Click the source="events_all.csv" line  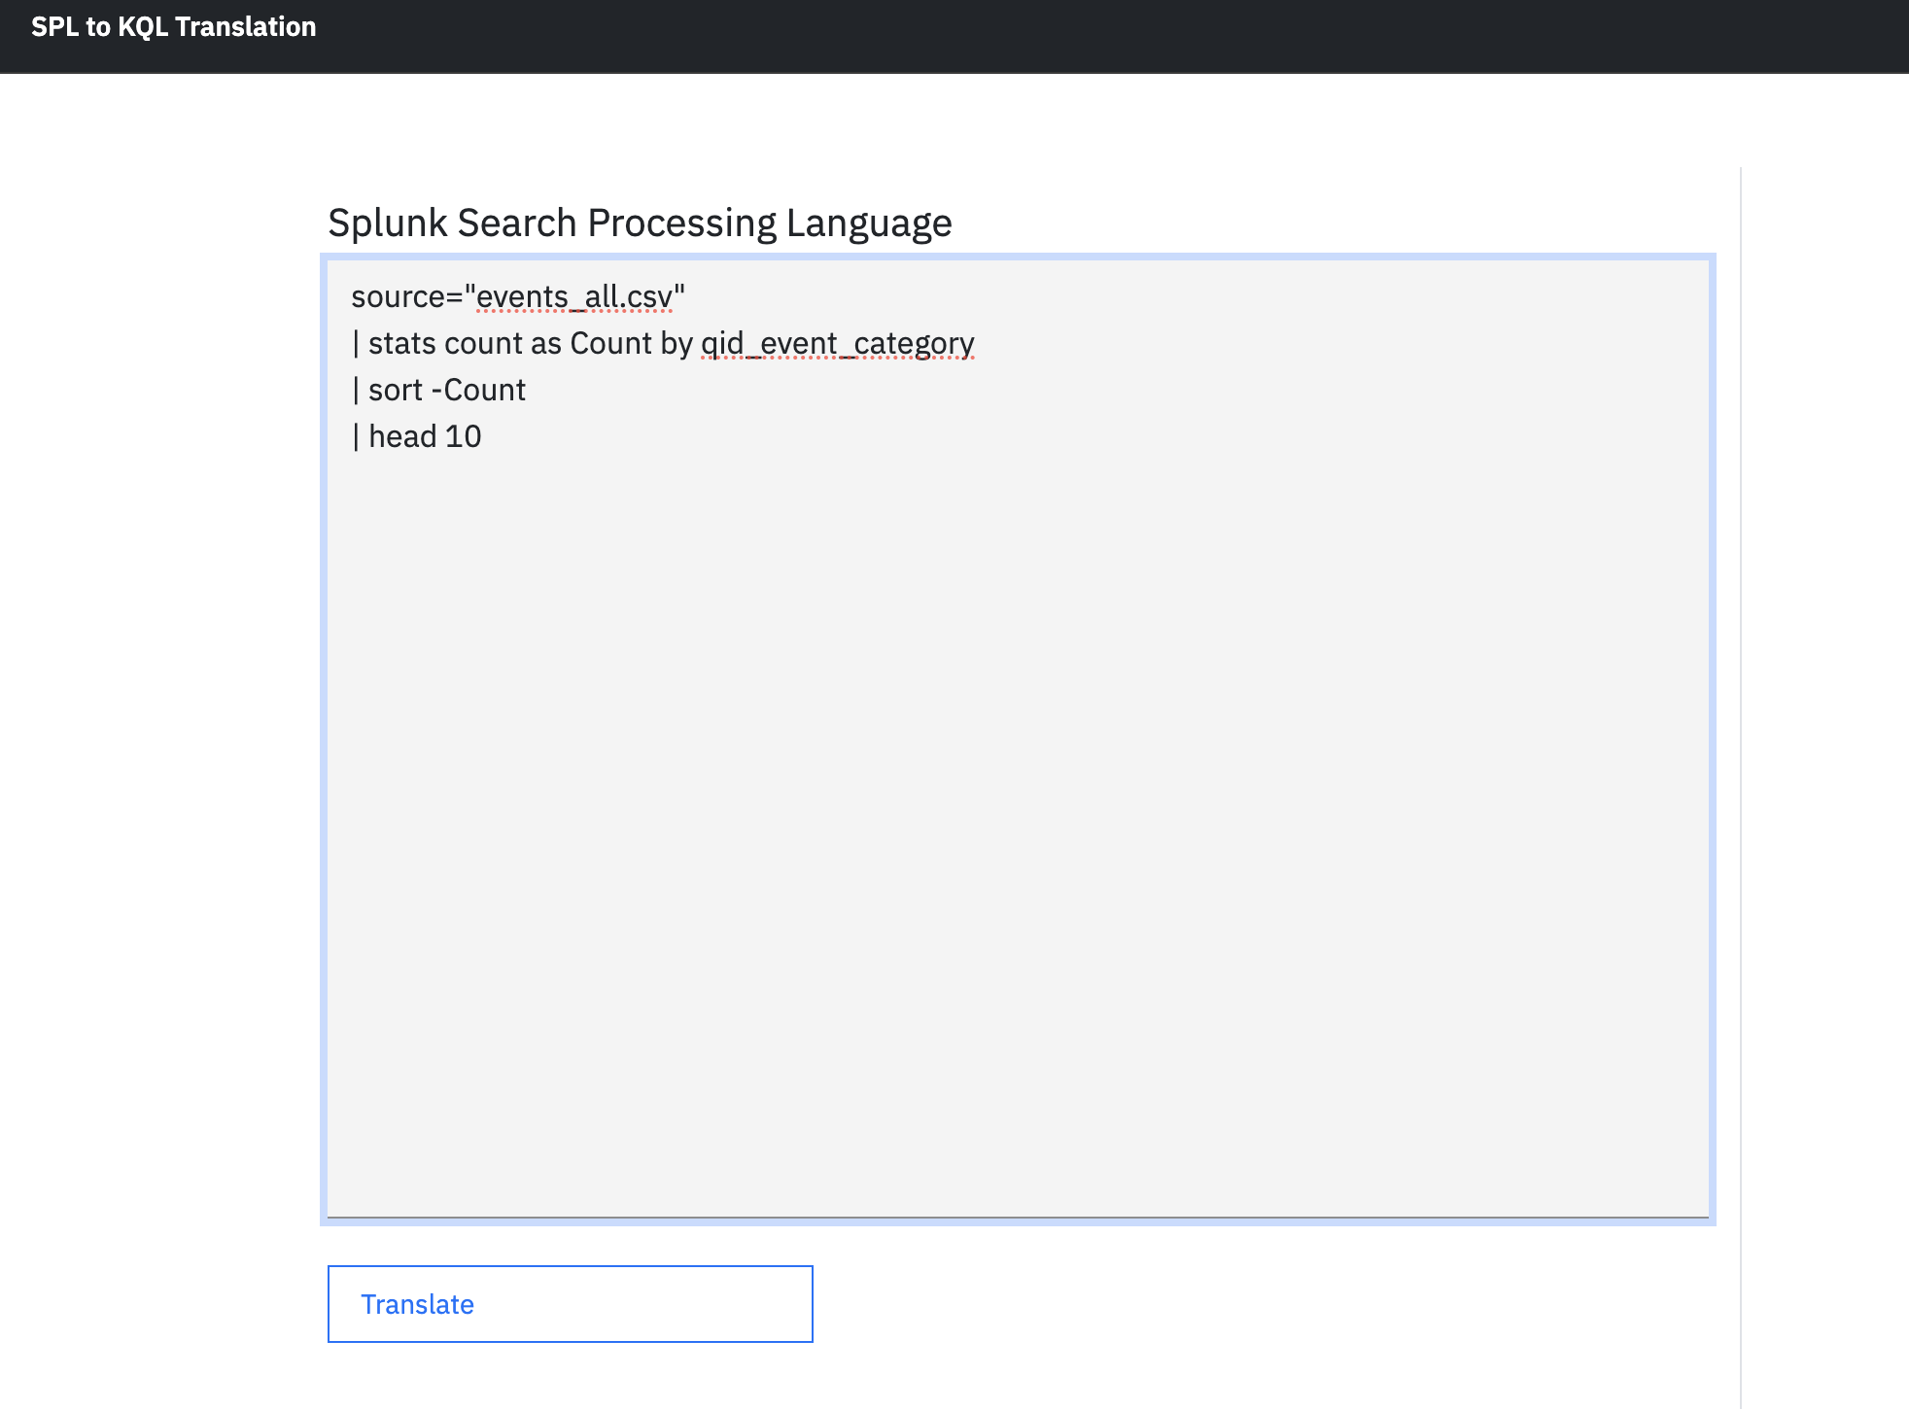pyautogui.click(x=515, y=296)
